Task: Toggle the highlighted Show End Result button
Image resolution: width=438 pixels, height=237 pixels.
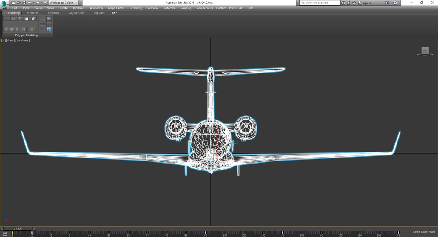Action: [49, 29]
